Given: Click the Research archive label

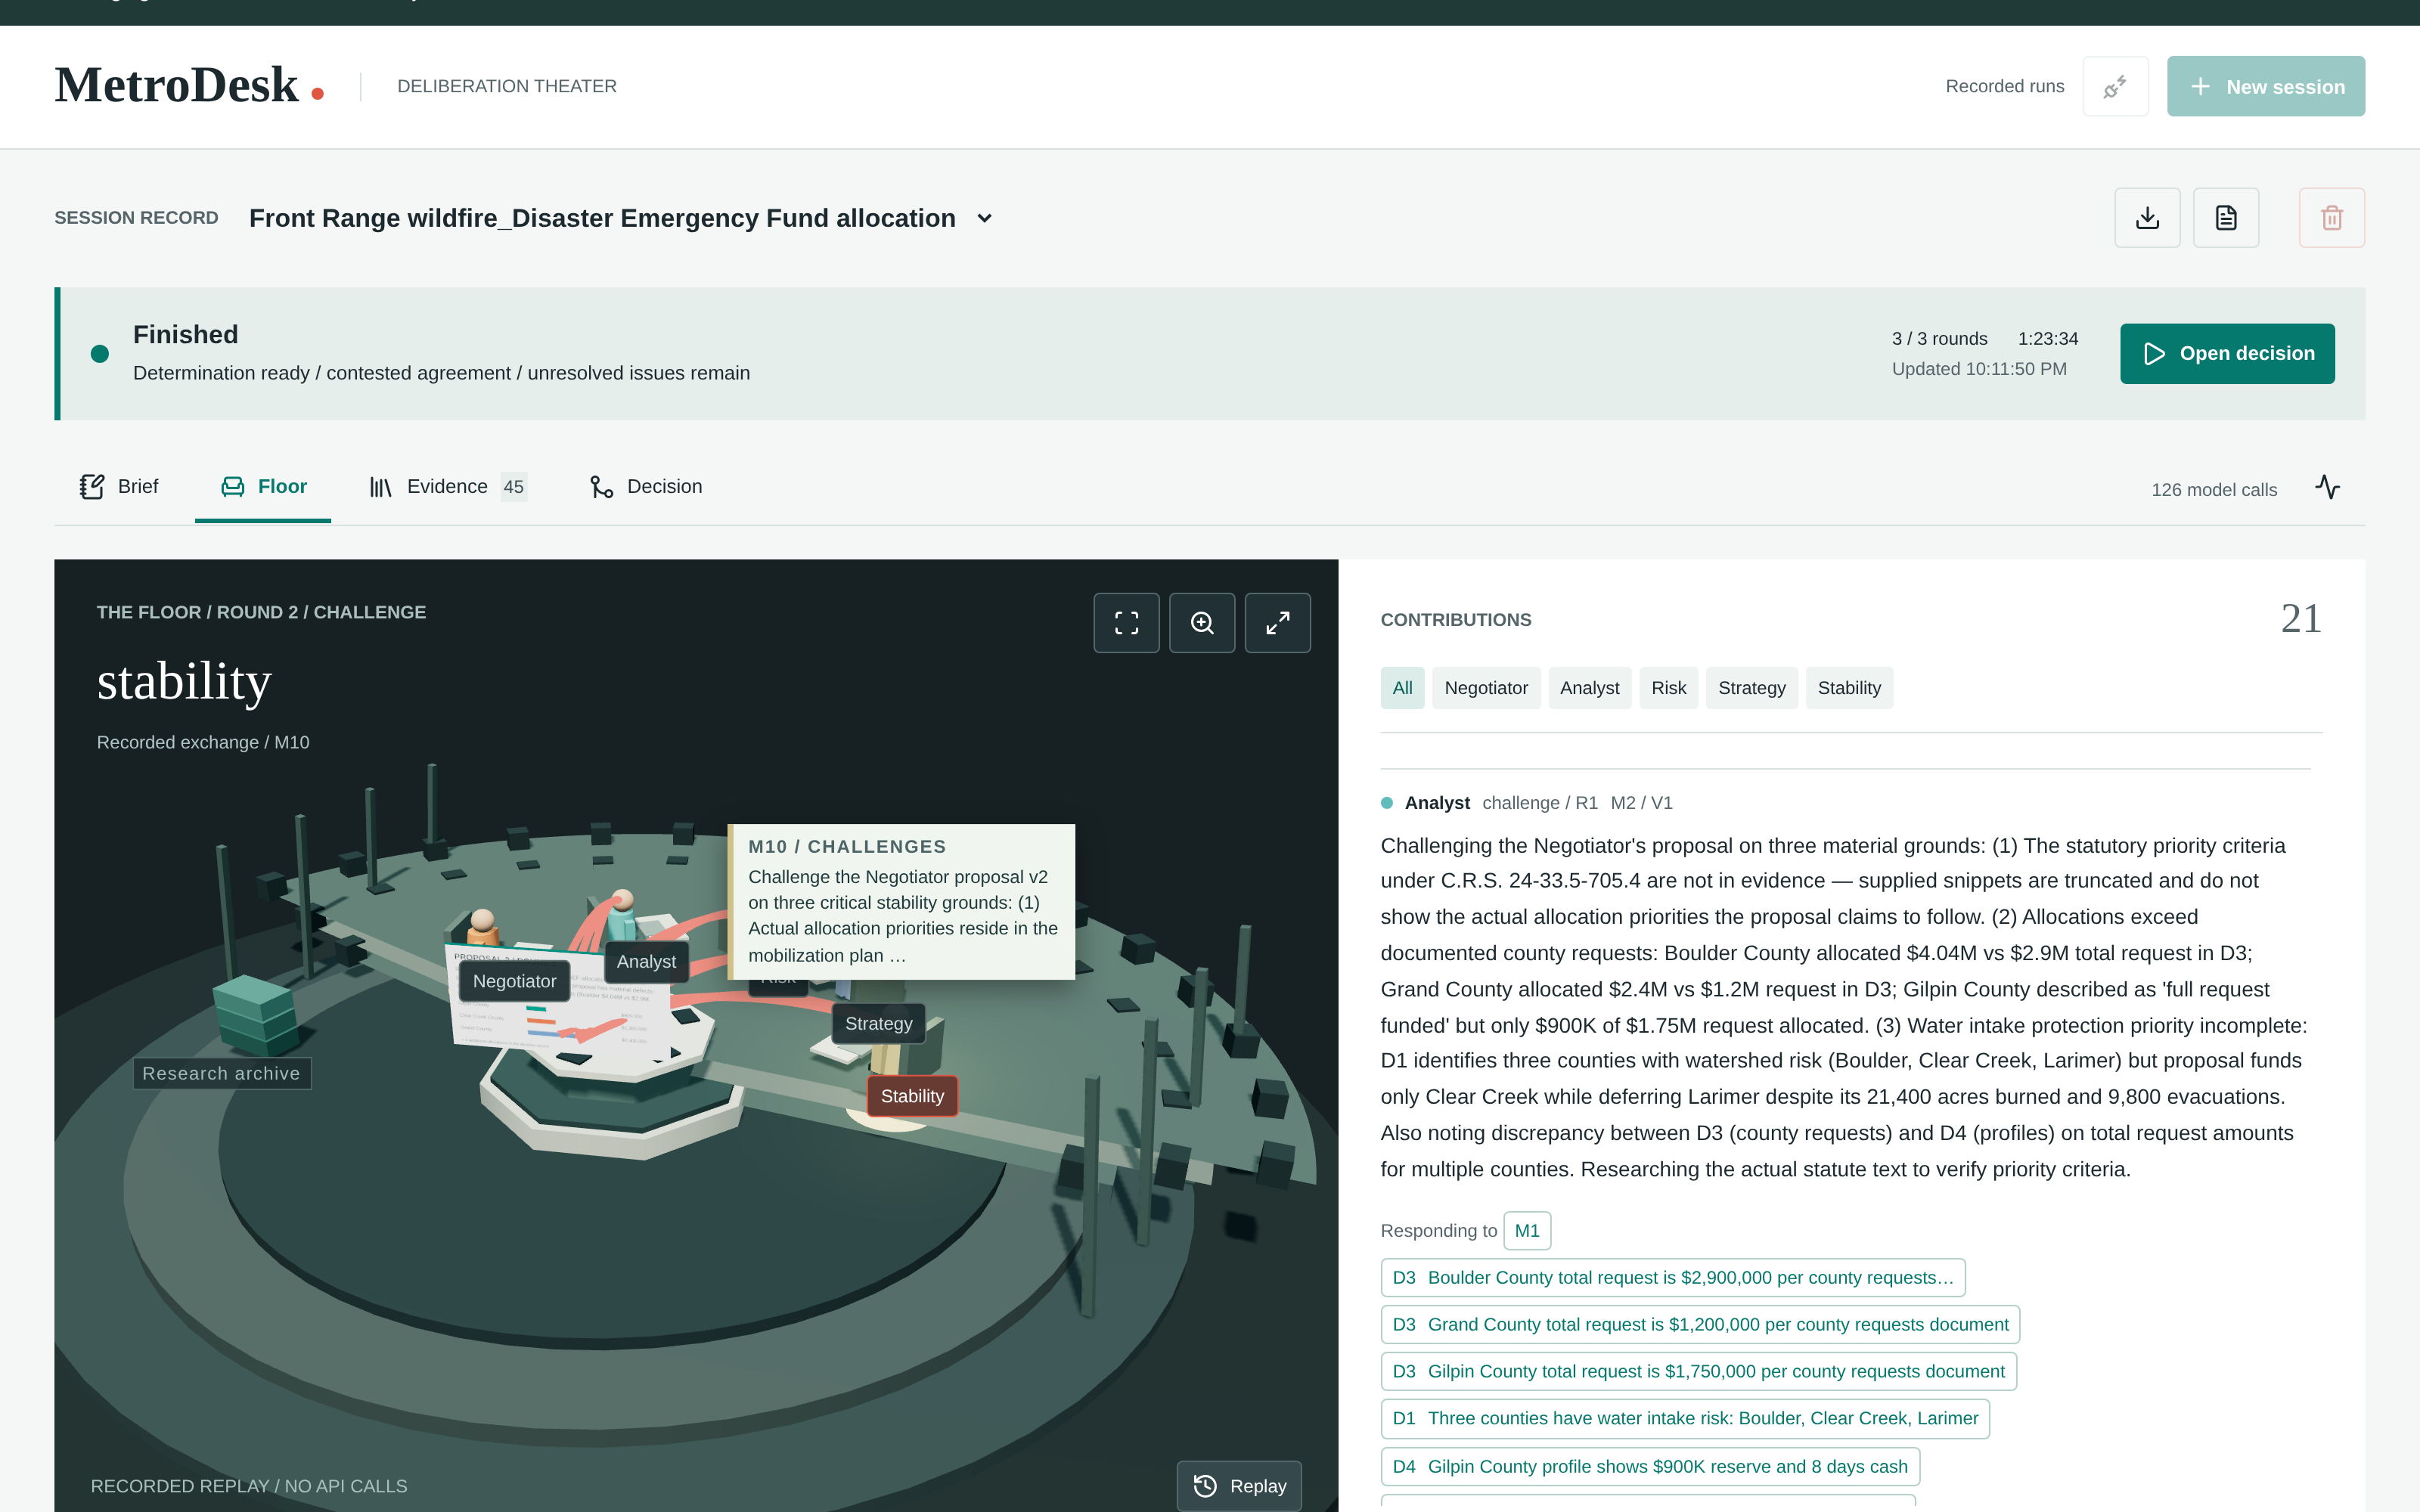Looking at the screenshot, I should click(221, 1073).
